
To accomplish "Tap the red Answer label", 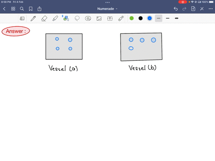I will coord(16,31).
